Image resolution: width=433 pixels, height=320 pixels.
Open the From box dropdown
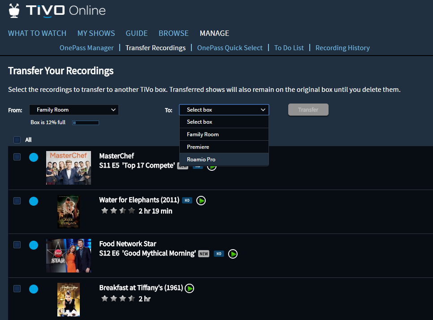74,110
